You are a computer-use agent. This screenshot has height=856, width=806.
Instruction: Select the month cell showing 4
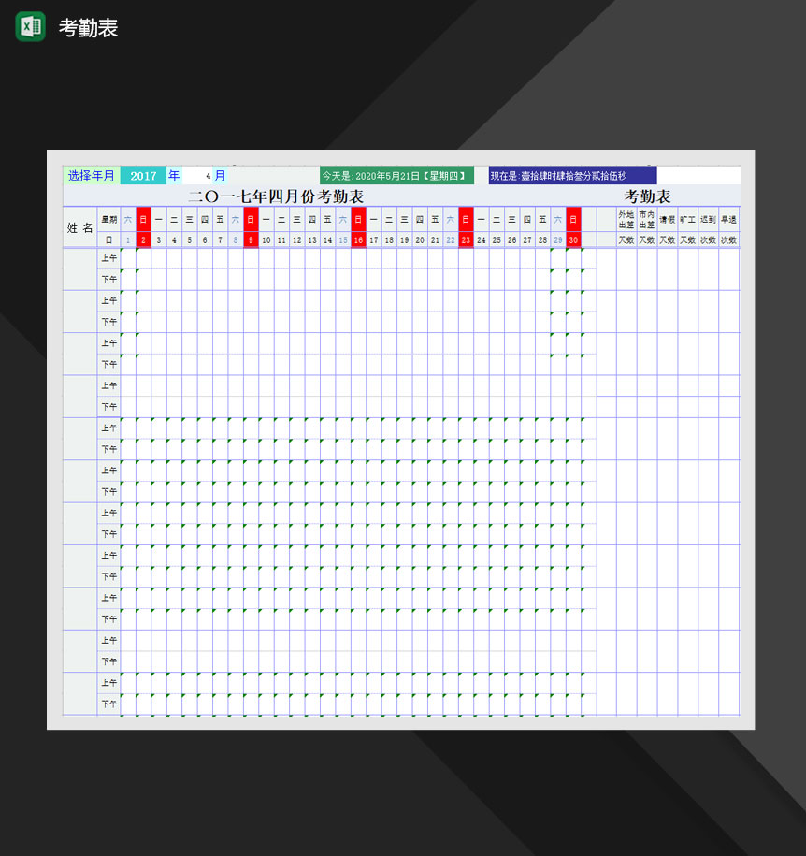click(x=199, y=176)
